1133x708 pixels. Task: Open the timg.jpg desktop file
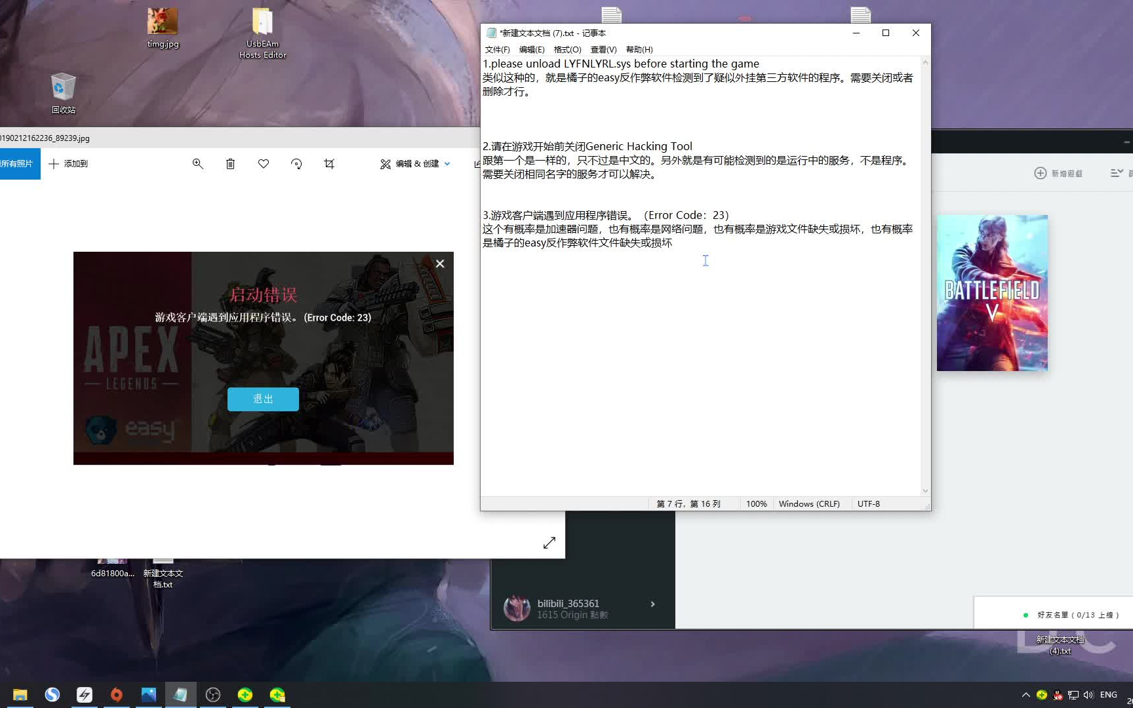pyautogui.click(x=163, y=28)
